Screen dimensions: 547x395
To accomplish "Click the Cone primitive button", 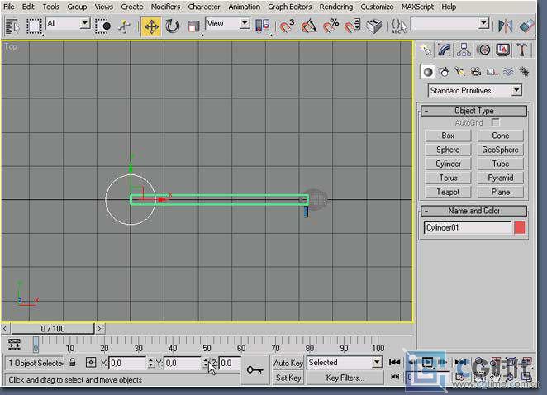I will pos(500,136).
